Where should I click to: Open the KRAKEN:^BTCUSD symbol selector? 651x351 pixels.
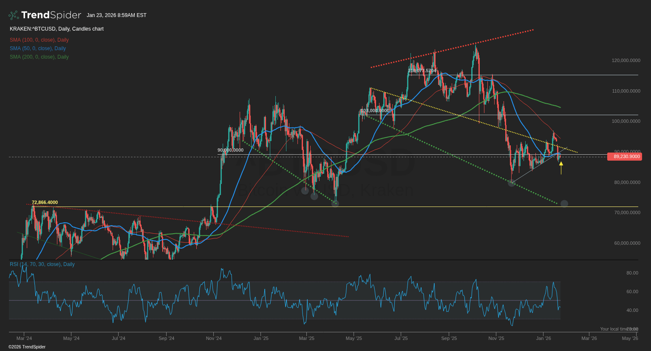coord(33,29)
